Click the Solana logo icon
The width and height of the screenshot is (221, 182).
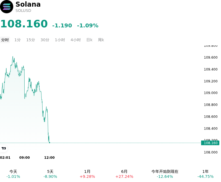pos(7,7)
